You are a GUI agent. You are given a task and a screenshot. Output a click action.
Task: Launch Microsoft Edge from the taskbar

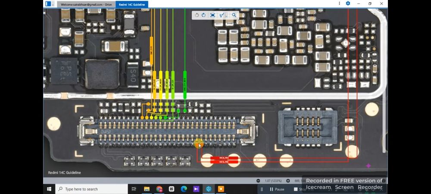tap(184, 189)
